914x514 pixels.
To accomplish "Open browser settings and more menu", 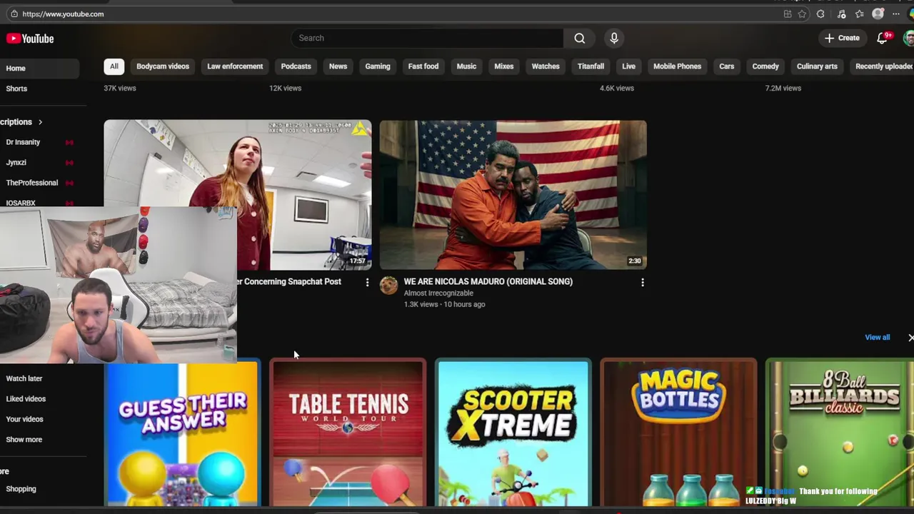I will pos(896,14).
